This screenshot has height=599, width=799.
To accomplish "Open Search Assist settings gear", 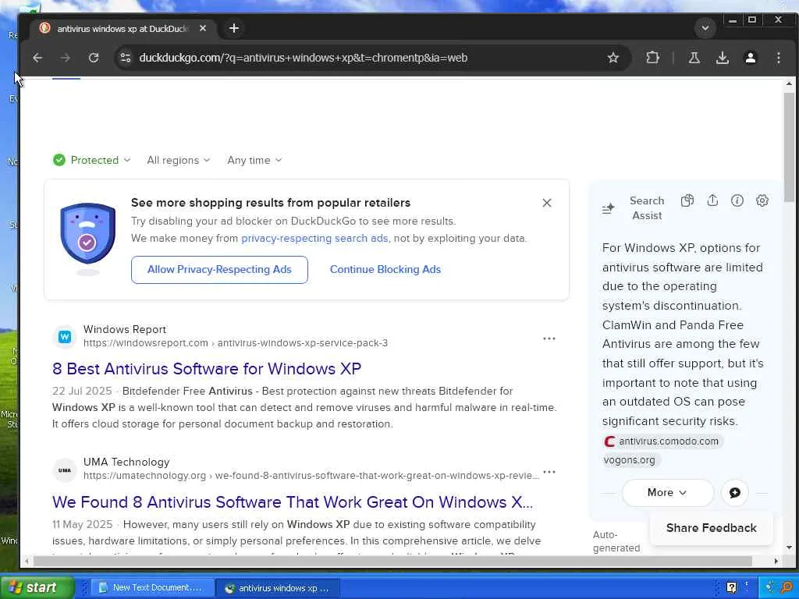I will point(762,200).
